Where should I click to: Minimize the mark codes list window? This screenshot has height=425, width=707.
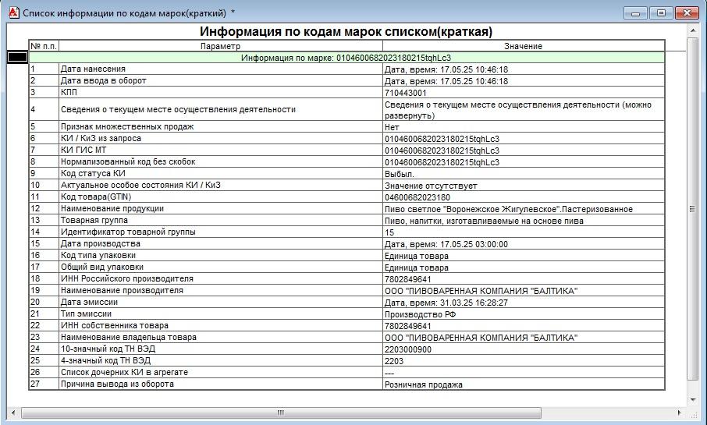[x=638, y=13]
